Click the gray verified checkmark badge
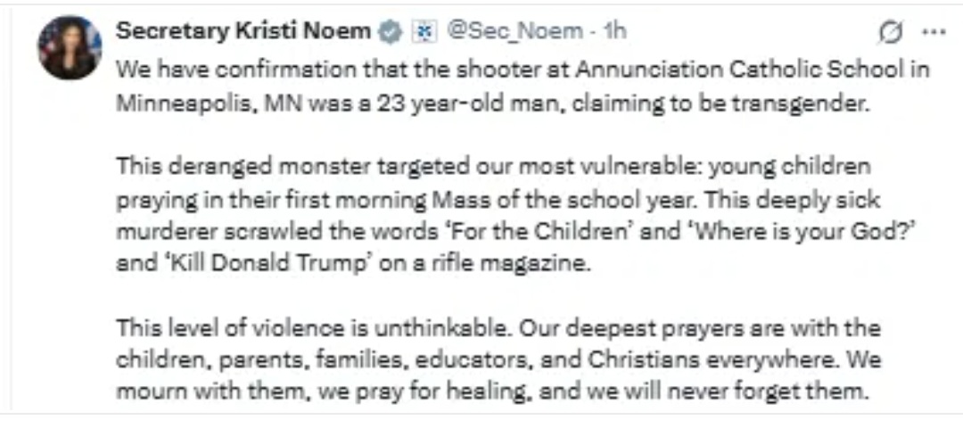Screen dimensions: 963x429 coord(389,32)
